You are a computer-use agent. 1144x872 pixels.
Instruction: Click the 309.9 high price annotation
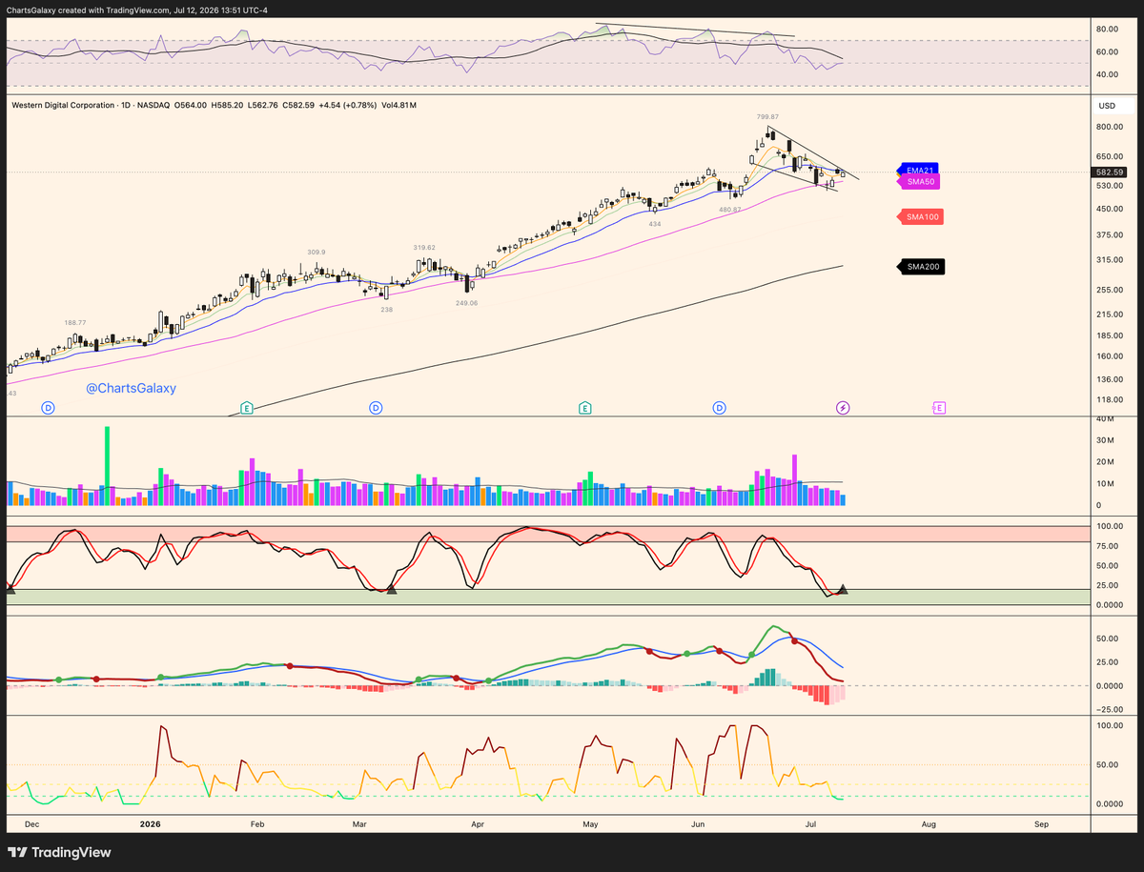pyautogui.click(x=317, y=253)
